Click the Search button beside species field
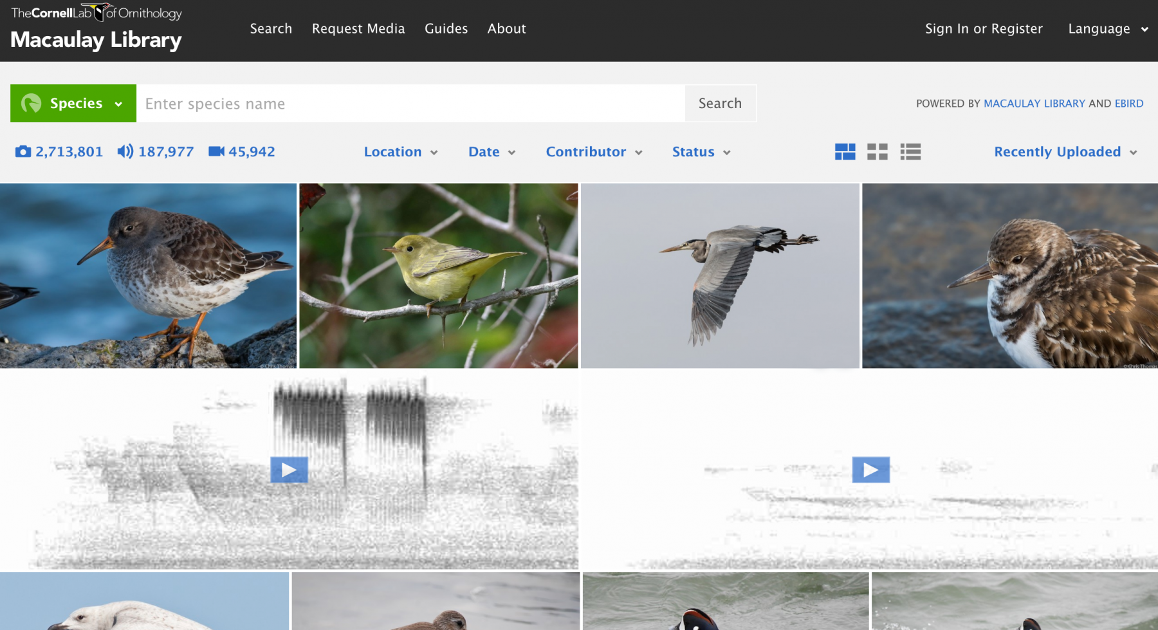Screen dimensions: 1158x630 721,103
